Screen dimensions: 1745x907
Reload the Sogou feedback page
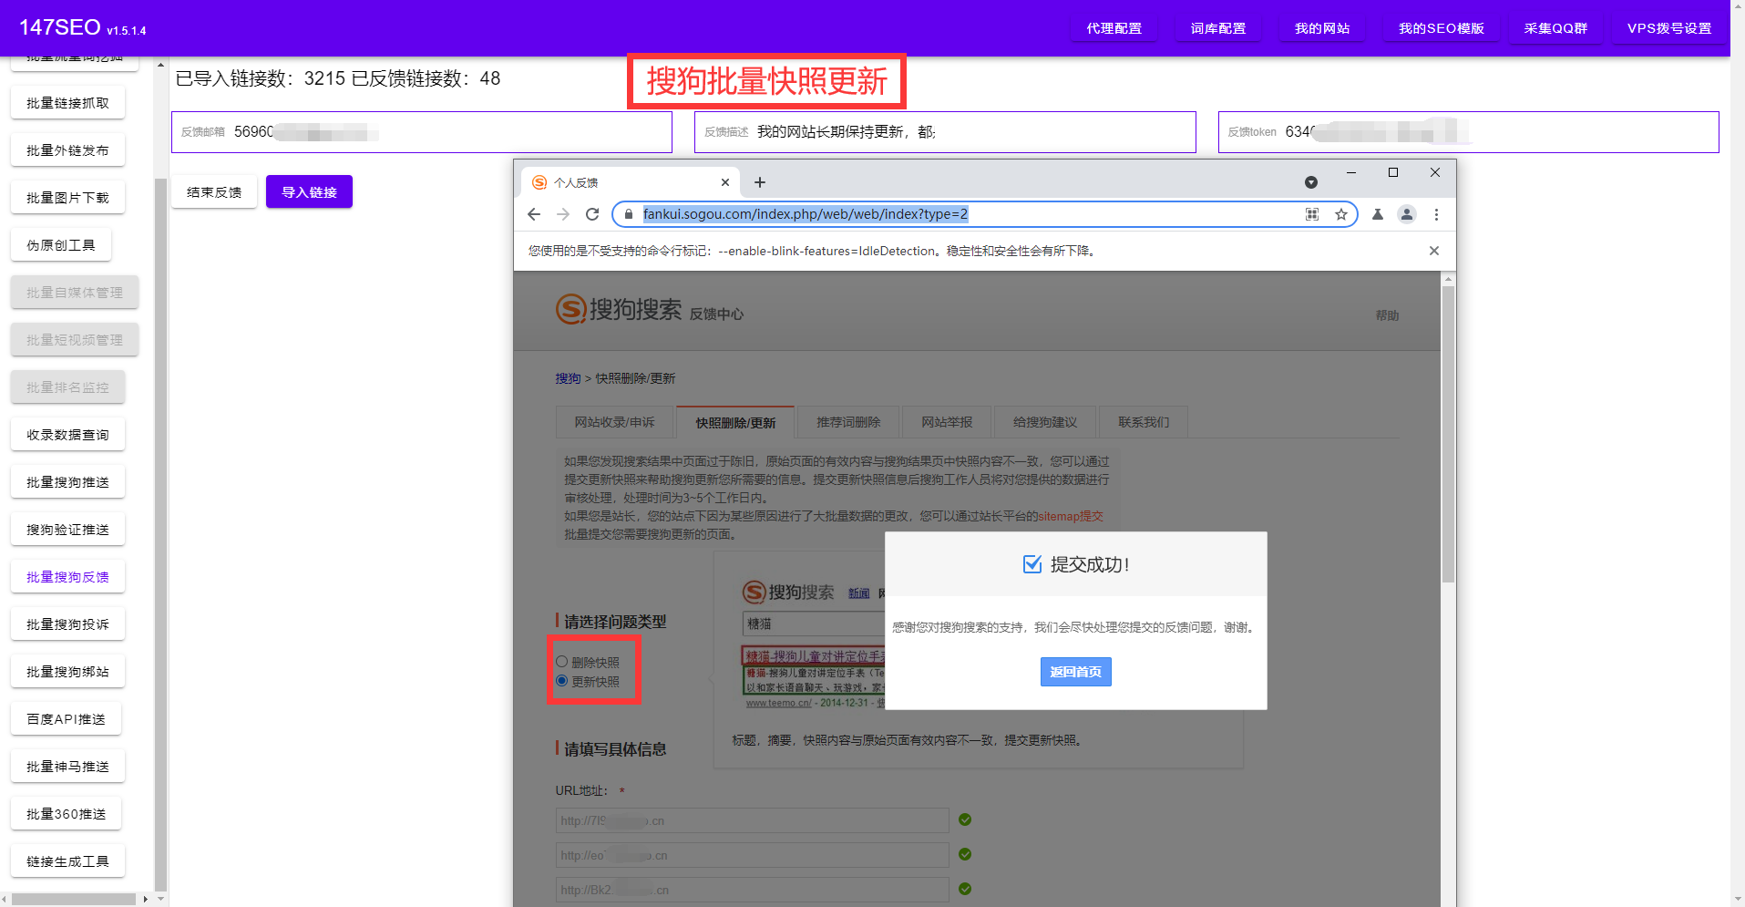(592, 214)
